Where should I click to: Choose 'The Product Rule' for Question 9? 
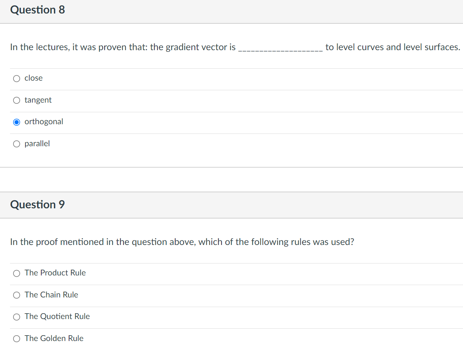click(x=17, y=273)
